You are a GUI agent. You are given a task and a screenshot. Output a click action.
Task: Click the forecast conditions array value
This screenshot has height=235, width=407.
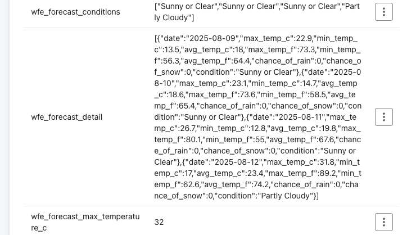coord(257,12)
